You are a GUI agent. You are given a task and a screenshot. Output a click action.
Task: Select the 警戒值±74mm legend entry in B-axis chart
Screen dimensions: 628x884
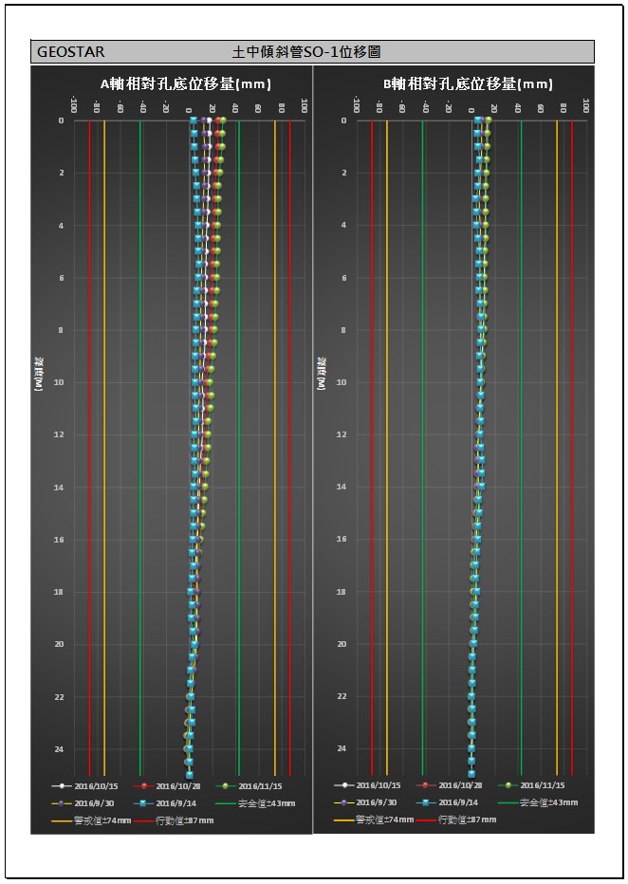pyautogui.click(x=373, y=820)
